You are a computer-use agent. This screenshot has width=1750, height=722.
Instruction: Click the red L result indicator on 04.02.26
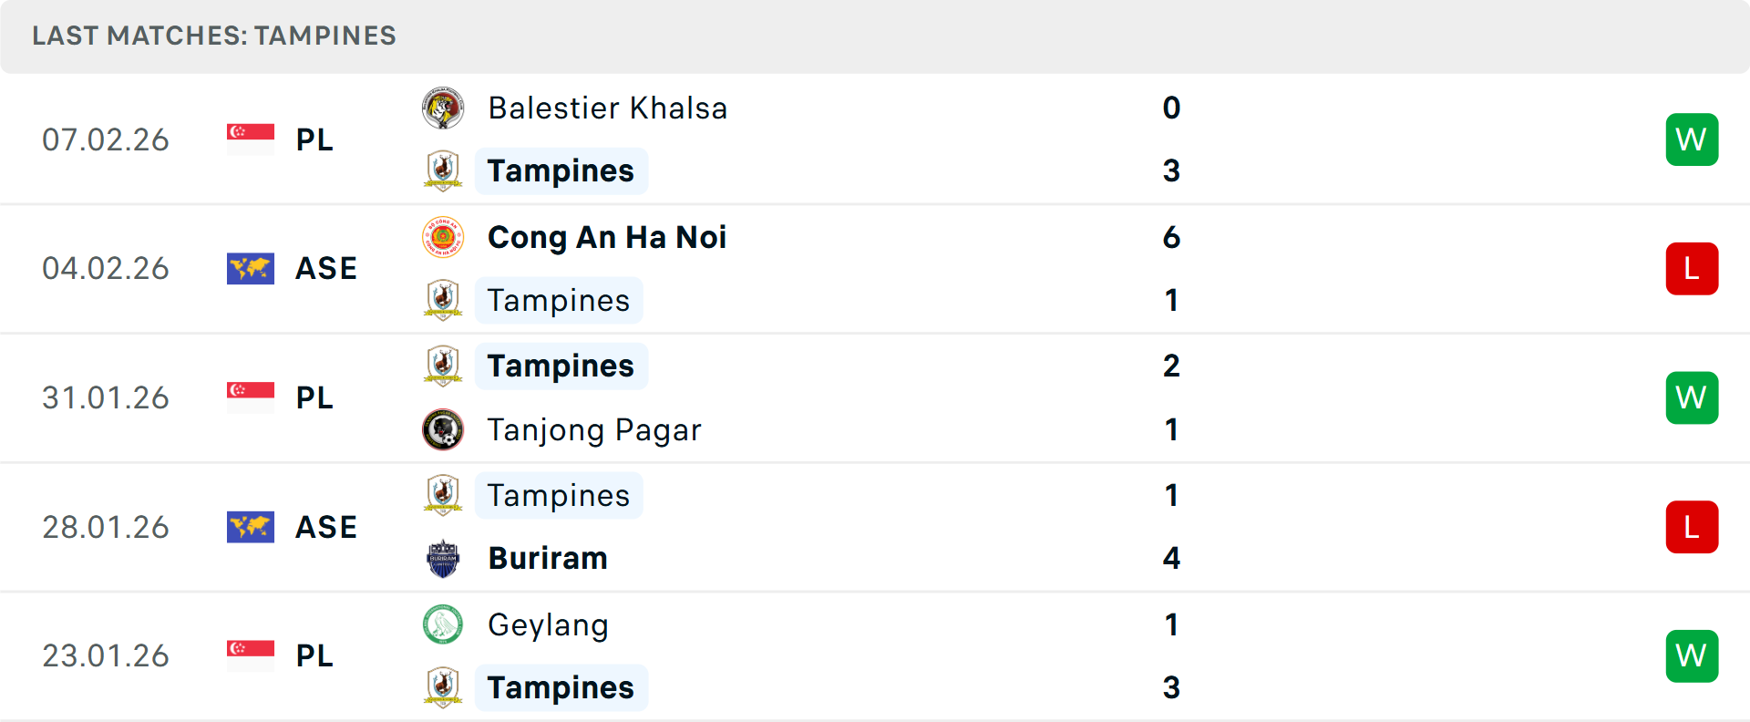click(1692, 268)
